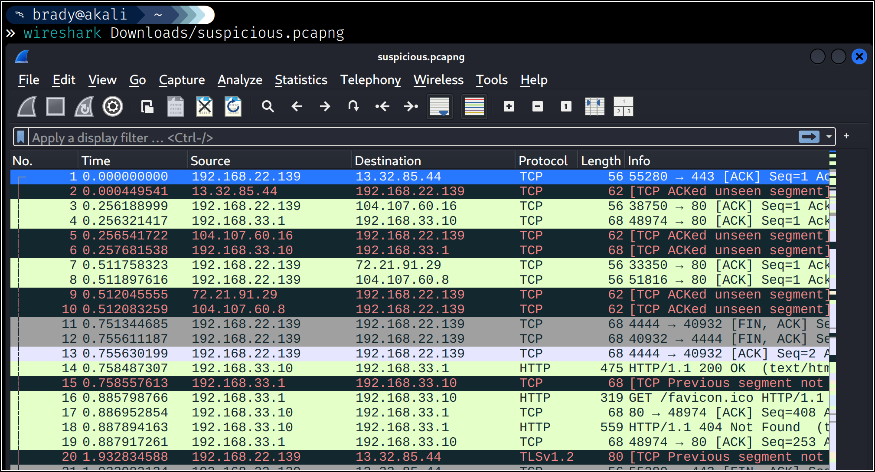
Task: Add a display filter button with plus
Action: coord(846,136)
